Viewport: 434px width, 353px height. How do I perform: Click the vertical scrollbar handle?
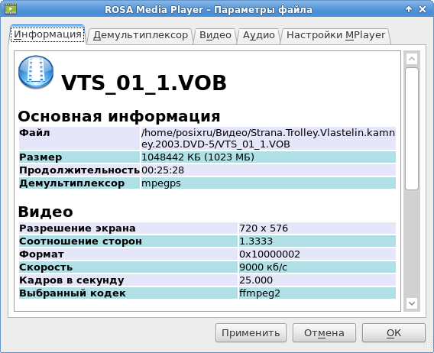point(412,128)
